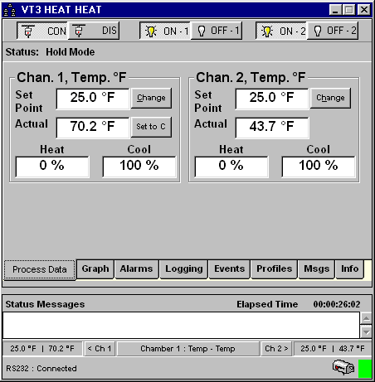Go to previous channel with < Ch 1
Screen dimensions: 375x382
(x=100, y=349)
